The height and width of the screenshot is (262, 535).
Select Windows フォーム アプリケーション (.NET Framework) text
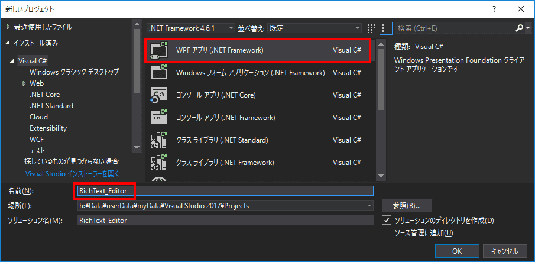250,73
